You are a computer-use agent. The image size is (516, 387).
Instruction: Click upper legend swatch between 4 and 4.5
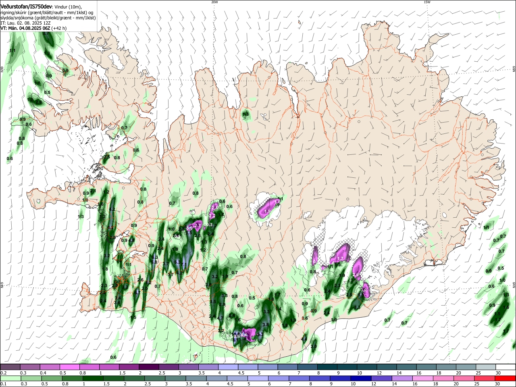[228, 367]
